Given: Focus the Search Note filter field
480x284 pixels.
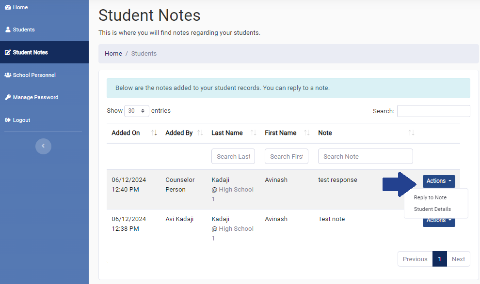Looking at the screenshot, I should pos(366,156).
